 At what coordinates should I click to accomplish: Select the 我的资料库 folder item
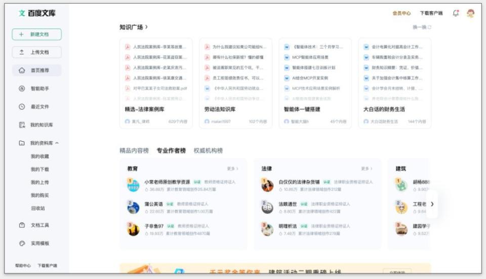[x=35, y=143]
